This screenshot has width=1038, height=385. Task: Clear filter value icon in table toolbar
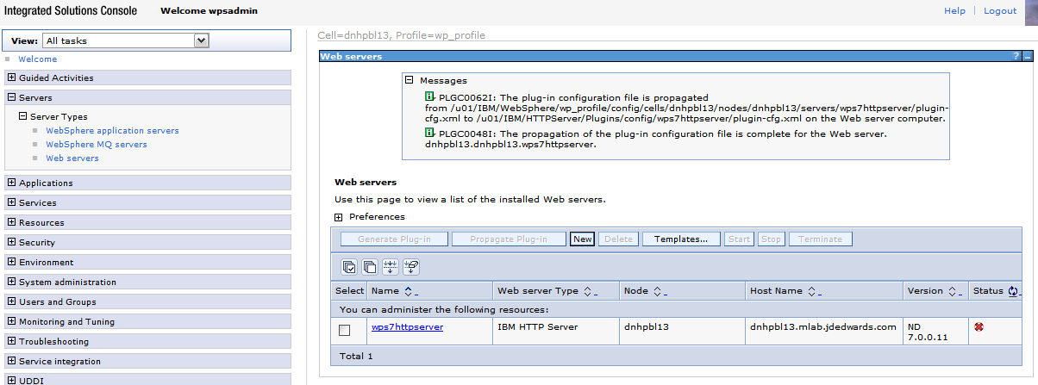411,267
